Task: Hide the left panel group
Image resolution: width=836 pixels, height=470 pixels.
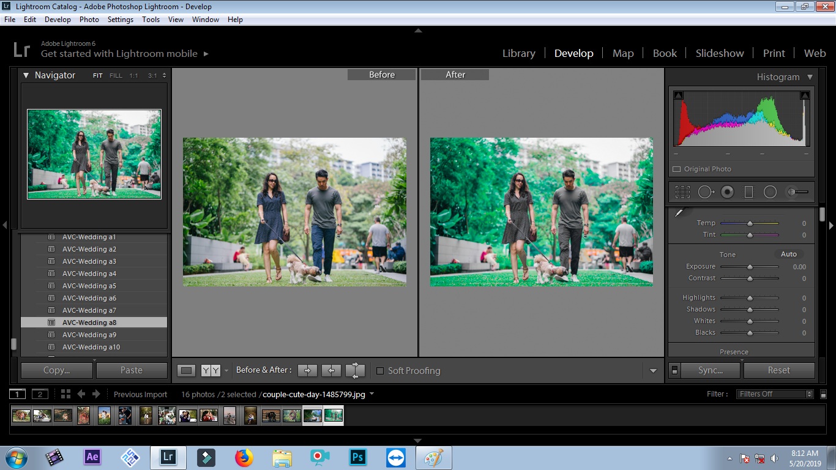Action: pyautogui.click(x=4, y=225)
